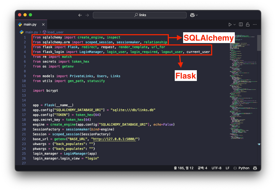This screenshot has width=276, height=191.
Task: Click the braces icon next to Python
Action: pos(235,168)
